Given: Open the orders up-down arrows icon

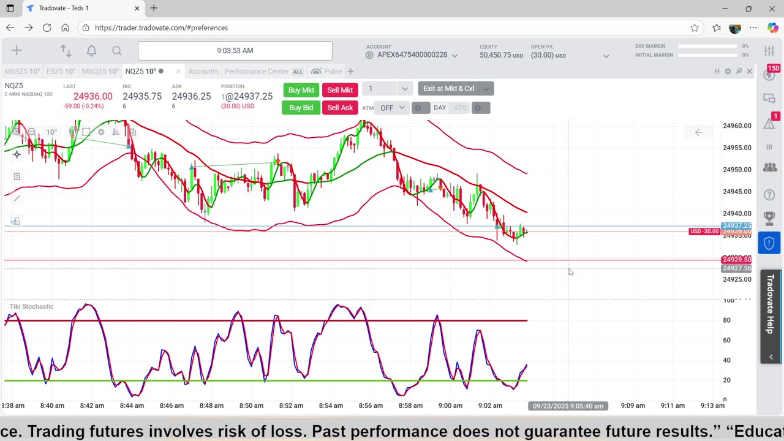Looking at the screenshot, I should 66,51.
